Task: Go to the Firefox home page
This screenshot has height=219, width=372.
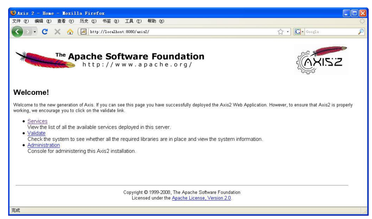Action: coord(69,32)
